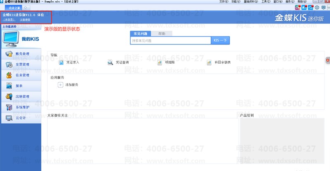
Task: Open 明细账 from navigation
Action: pos(166,62)
